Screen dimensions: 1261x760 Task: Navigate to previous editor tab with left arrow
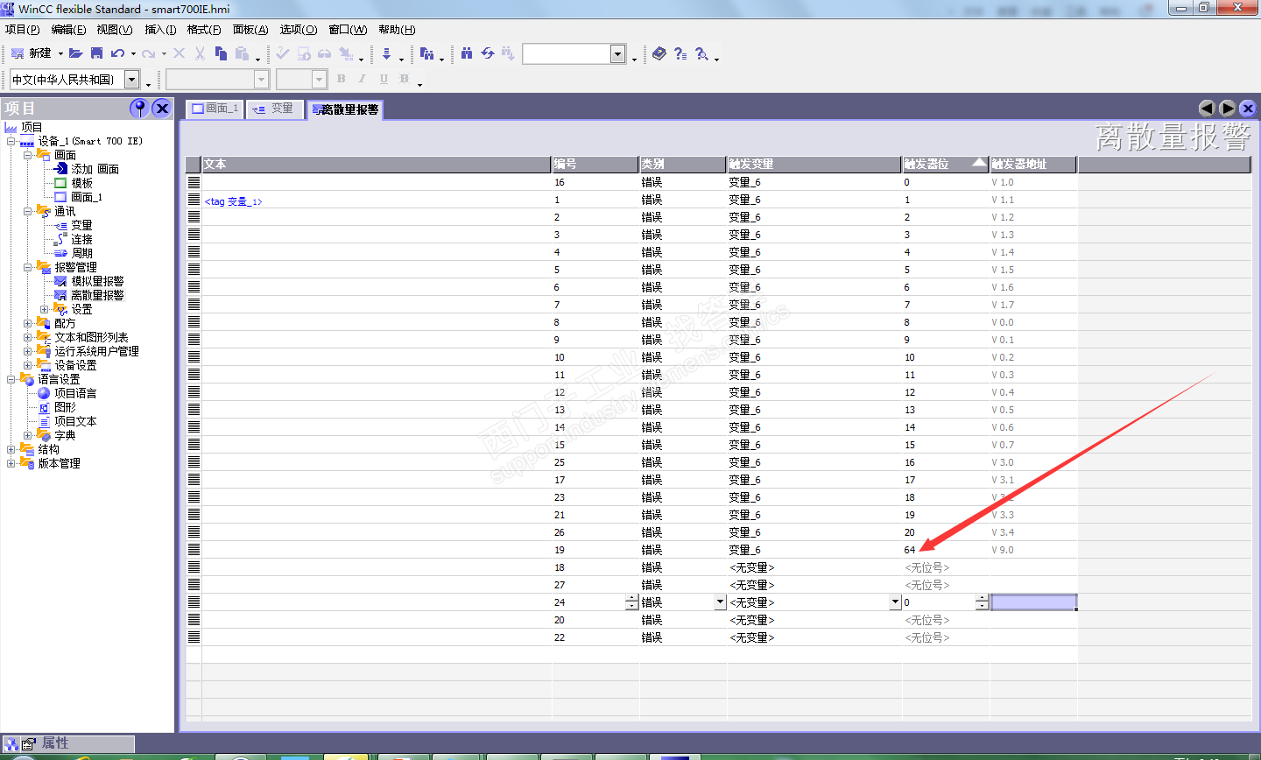click(x=1207, y=109)
